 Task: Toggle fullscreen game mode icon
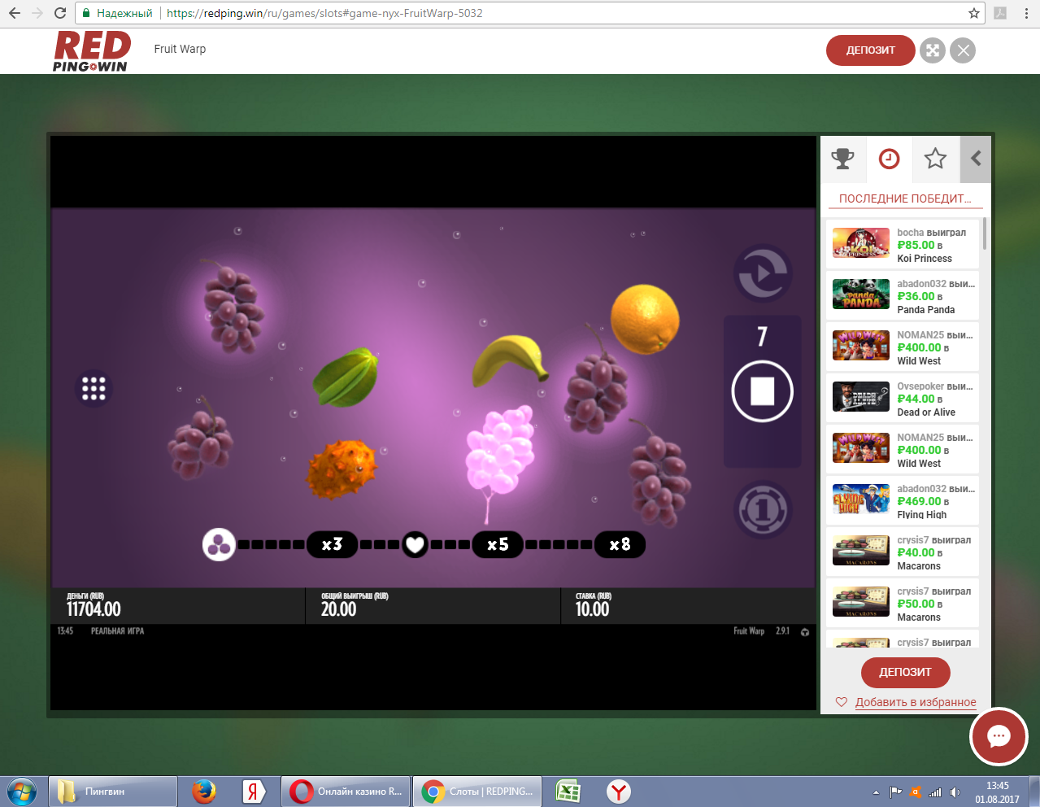(933, 50)
